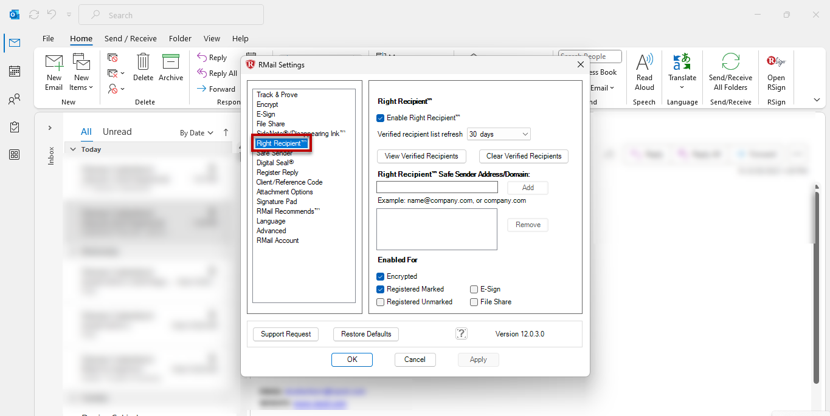Select Register Reply in settings list

point(277,172)
